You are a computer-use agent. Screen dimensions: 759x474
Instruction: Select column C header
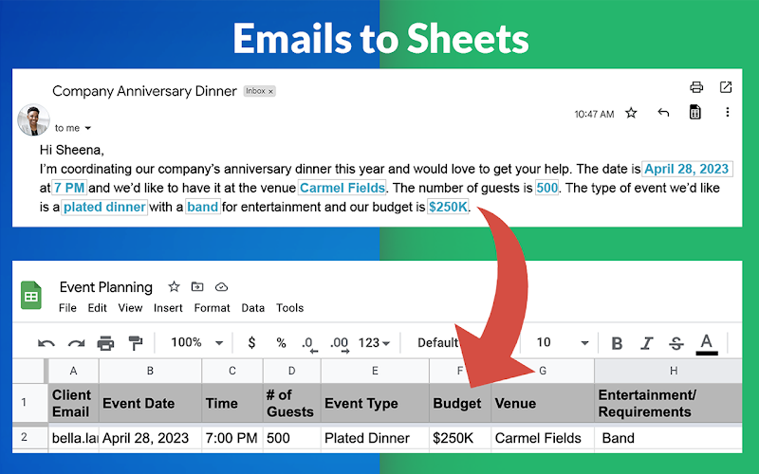pos(232,371)
